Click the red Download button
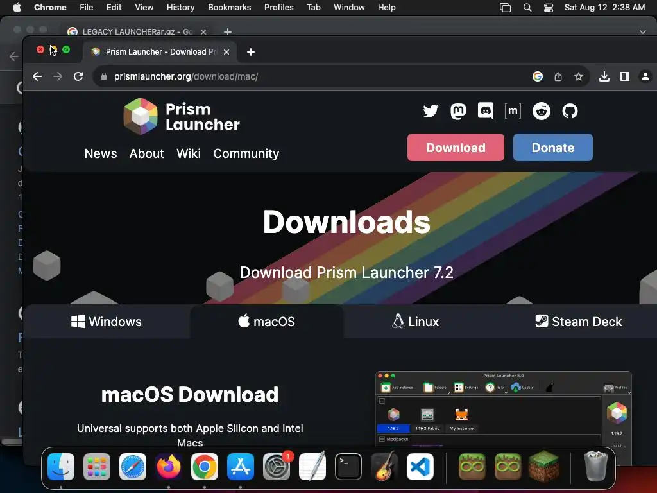The image size is (657, 493). click(x=456, y=148)
